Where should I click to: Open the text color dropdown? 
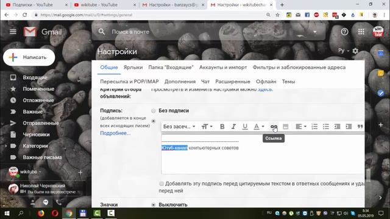258,127
